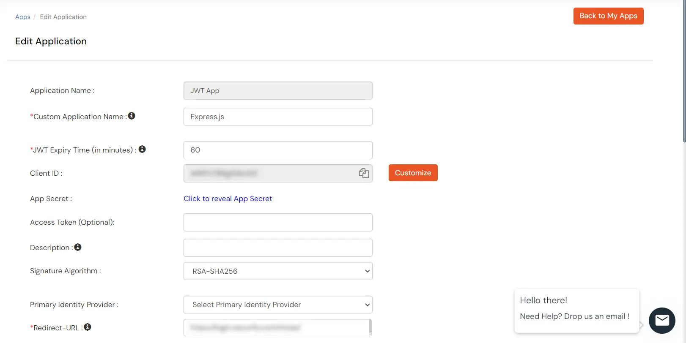The height and width of the screenshot is (343, 686).
Task: Click the 'Client ID :' label
Action: (46, 173)
